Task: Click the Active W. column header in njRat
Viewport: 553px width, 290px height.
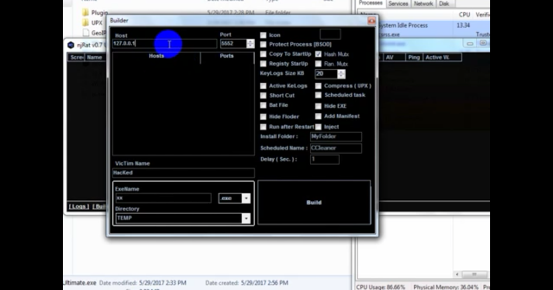Action: point(442,58)
